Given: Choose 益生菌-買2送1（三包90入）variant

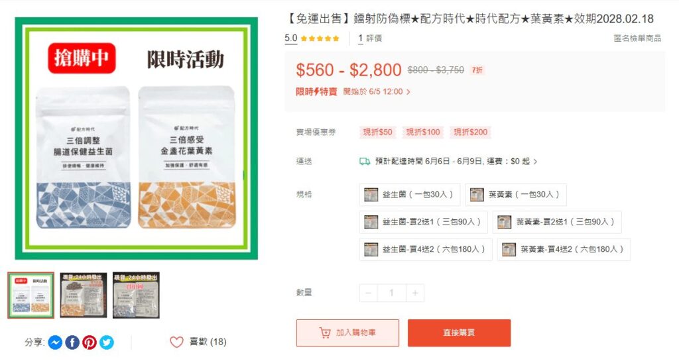Looking at the screenshot, I should coord(424,222).
